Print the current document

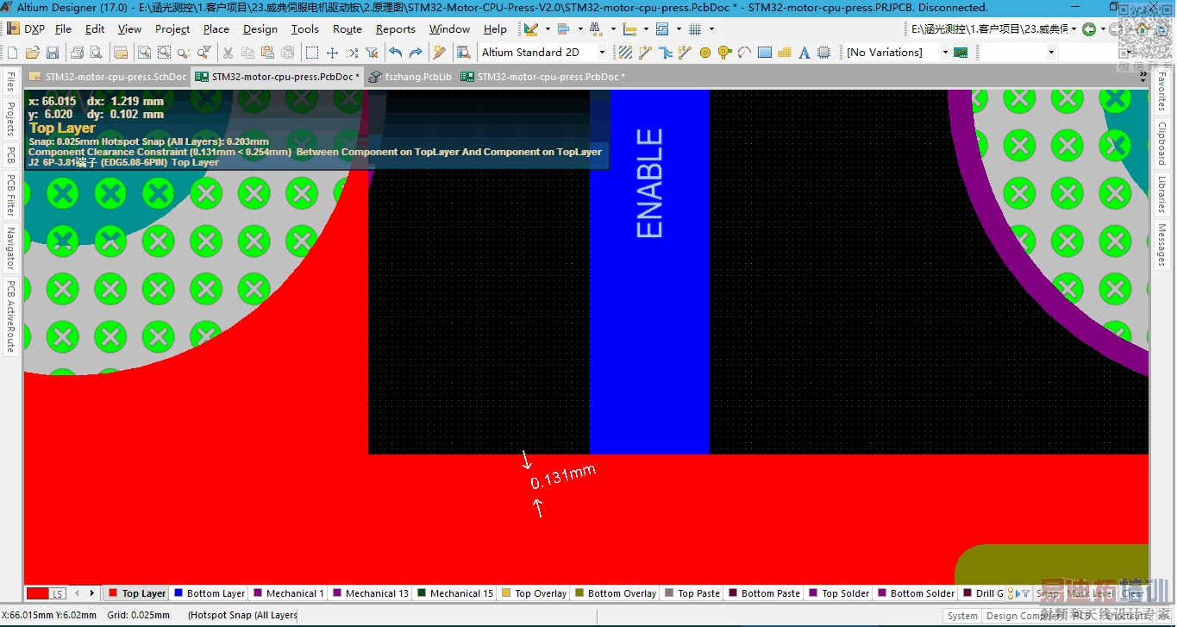pos(78,53)
